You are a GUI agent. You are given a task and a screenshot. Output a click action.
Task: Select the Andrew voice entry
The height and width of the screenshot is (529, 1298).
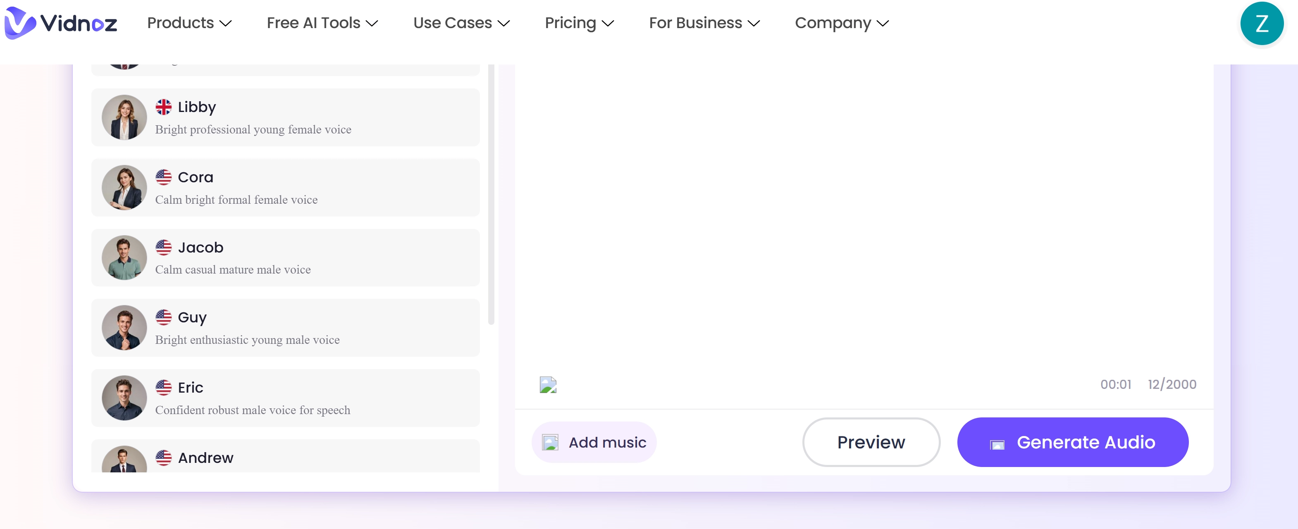tap(285, 458)
